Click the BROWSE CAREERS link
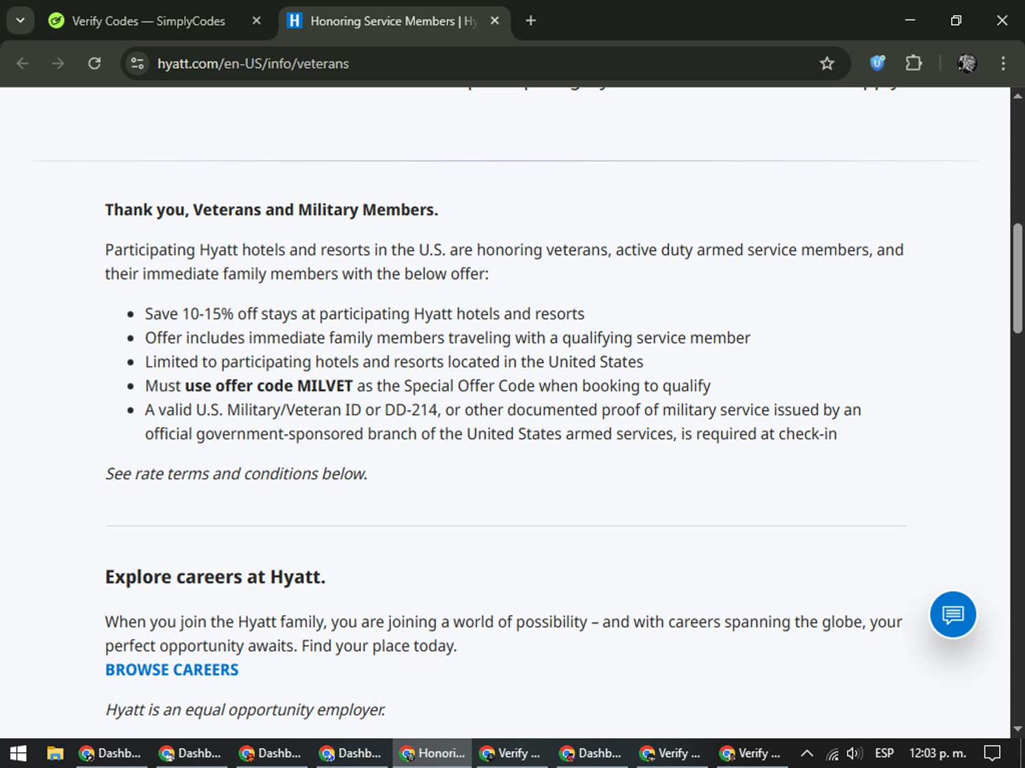1025x768 pixels. pos(172,670)
